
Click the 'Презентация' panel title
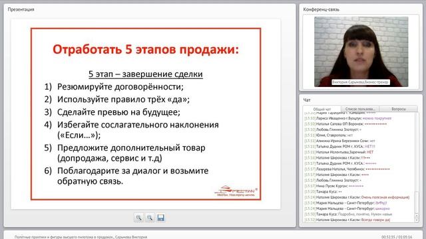tap(21, 9)
